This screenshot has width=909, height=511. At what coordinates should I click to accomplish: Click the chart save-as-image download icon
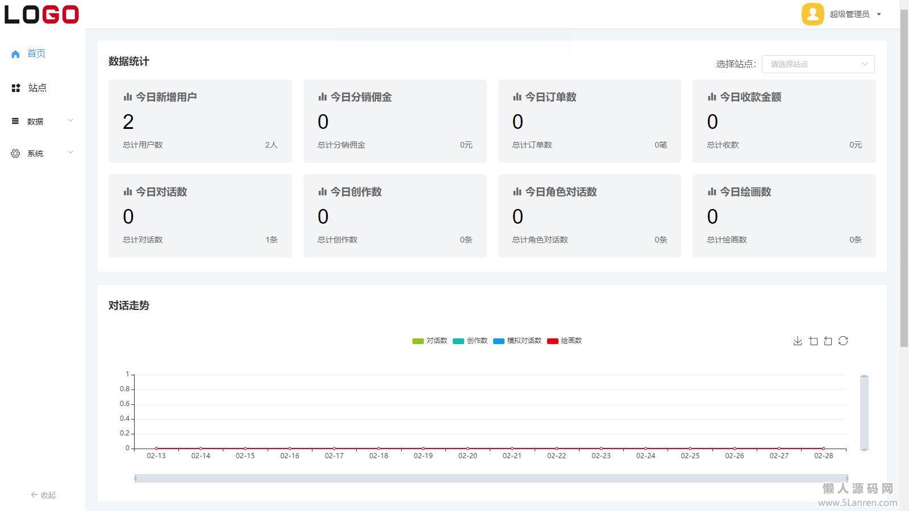pos(798,341)
